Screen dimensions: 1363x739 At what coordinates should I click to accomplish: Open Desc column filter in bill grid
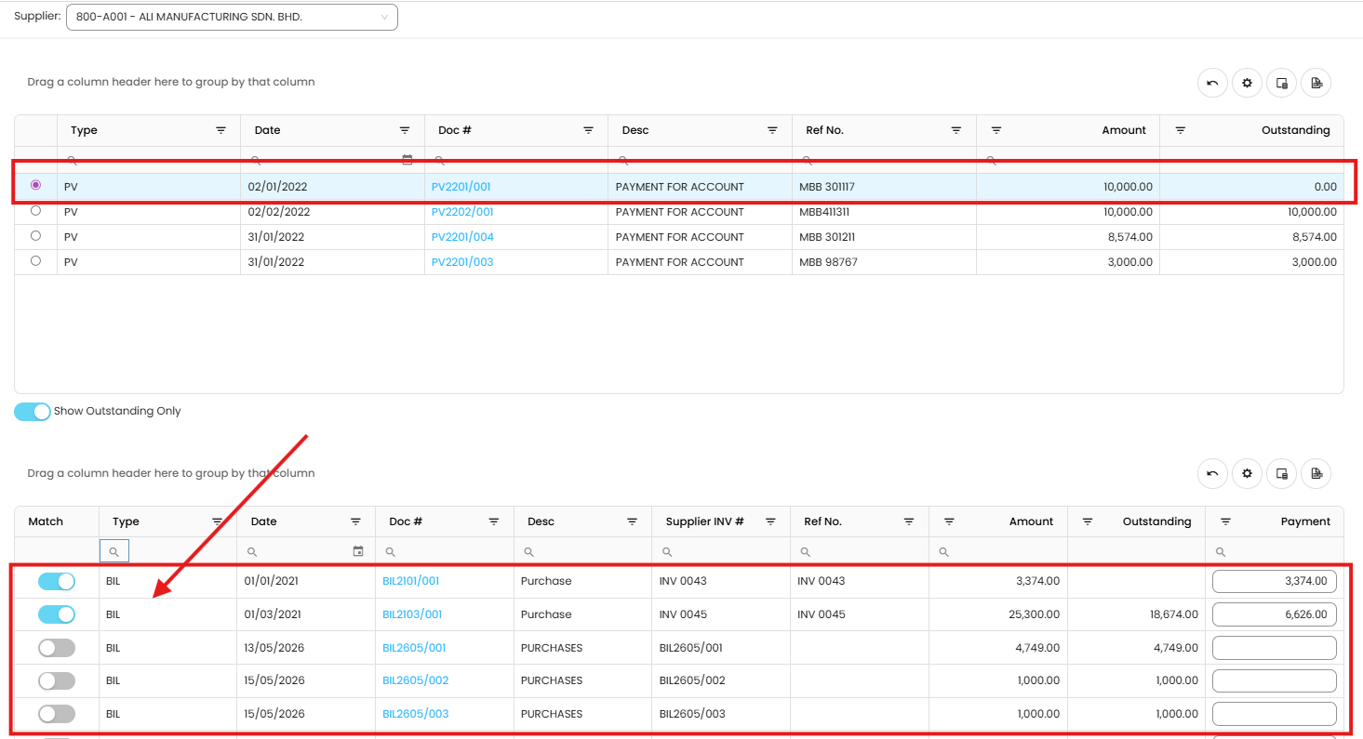(x=632, y=521)
